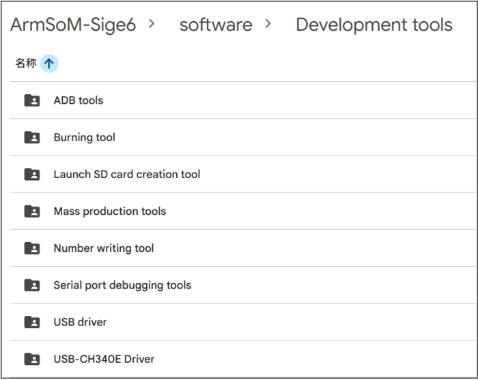Select the text USB-CH340E Driver
478x380 pixels.
click(104, 359)
